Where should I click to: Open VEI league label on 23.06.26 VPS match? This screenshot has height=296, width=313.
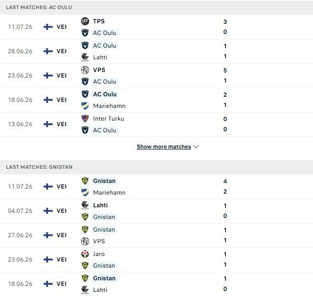pos(61,76)
